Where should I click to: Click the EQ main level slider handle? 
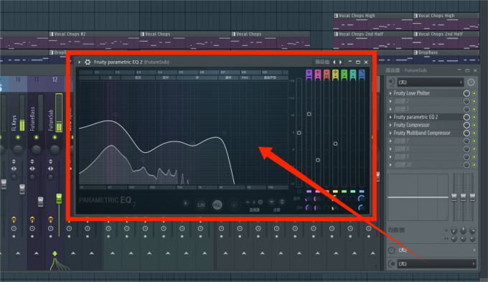pyautogui.click(x=299, y=133)
